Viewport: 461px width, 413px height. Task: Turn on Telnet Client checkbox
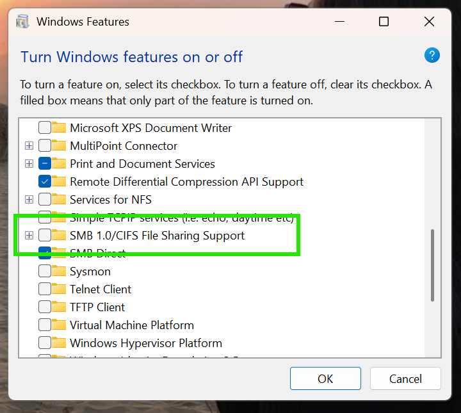pyautogui.click(x=45, y=289)
